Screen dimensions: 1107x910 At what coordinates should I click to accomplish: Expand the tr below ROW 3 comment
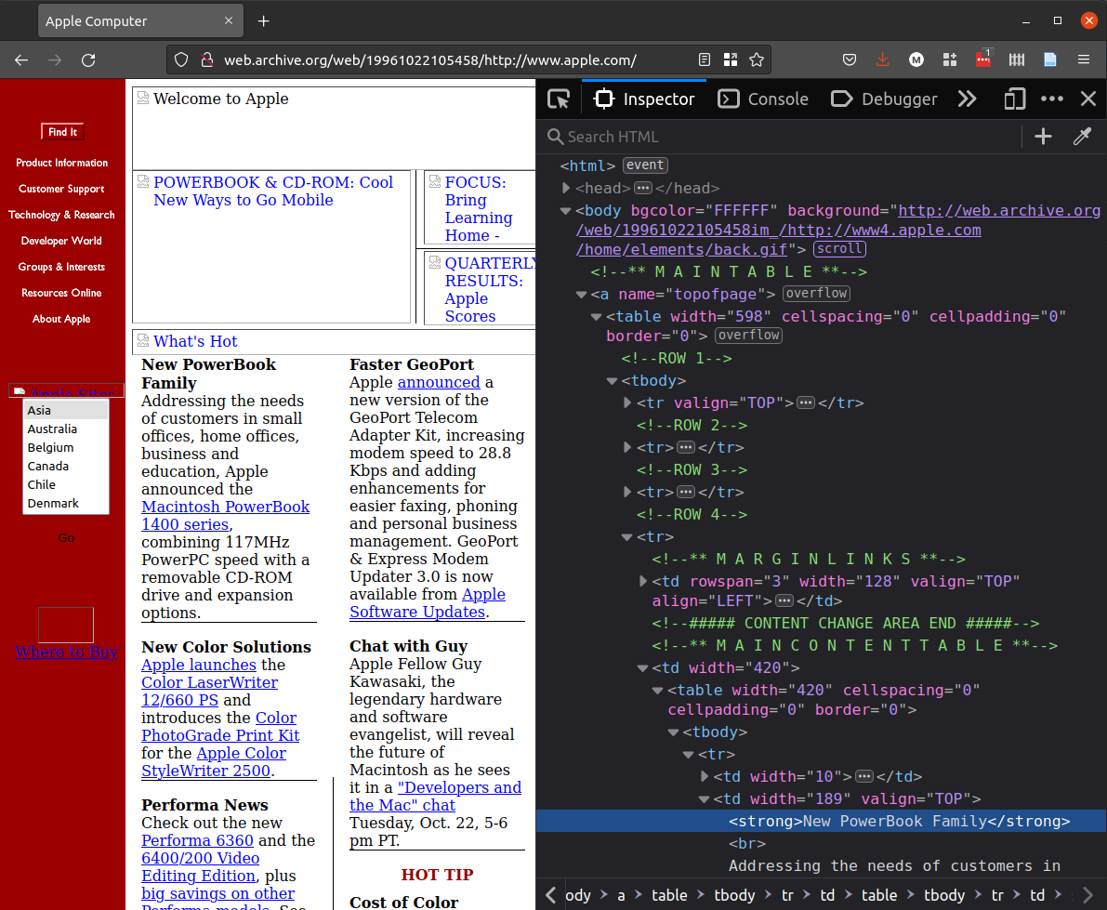pos(626,492)
